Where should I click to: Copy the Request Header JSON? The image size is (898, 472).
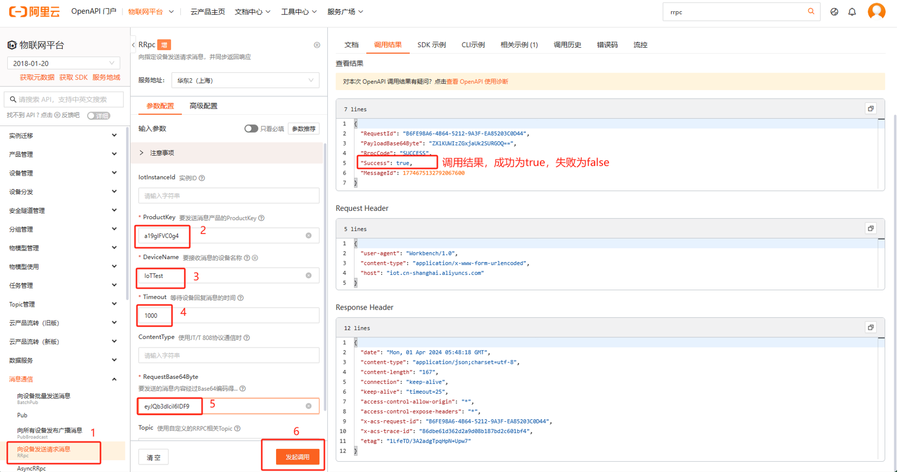(x=870, y=228)
